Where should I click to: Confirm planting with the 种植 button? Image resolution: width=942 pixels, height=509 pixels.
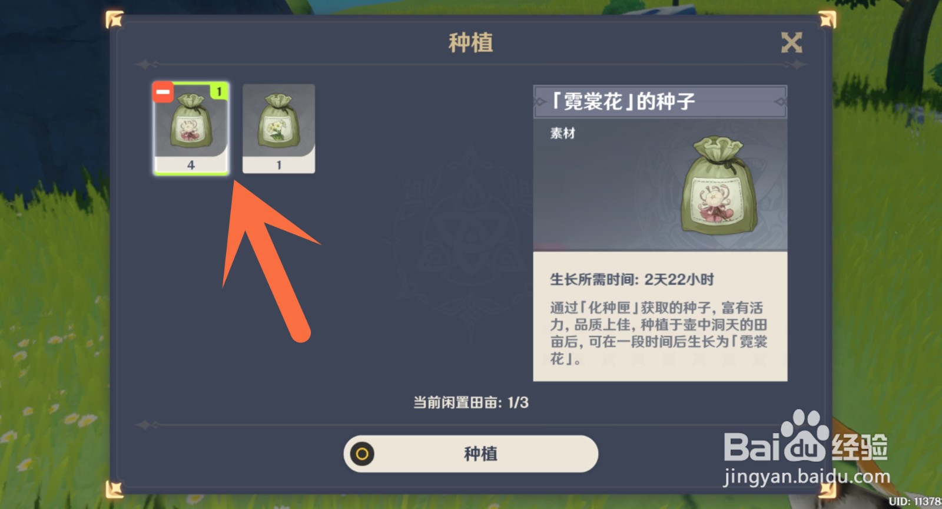(471, 454)
